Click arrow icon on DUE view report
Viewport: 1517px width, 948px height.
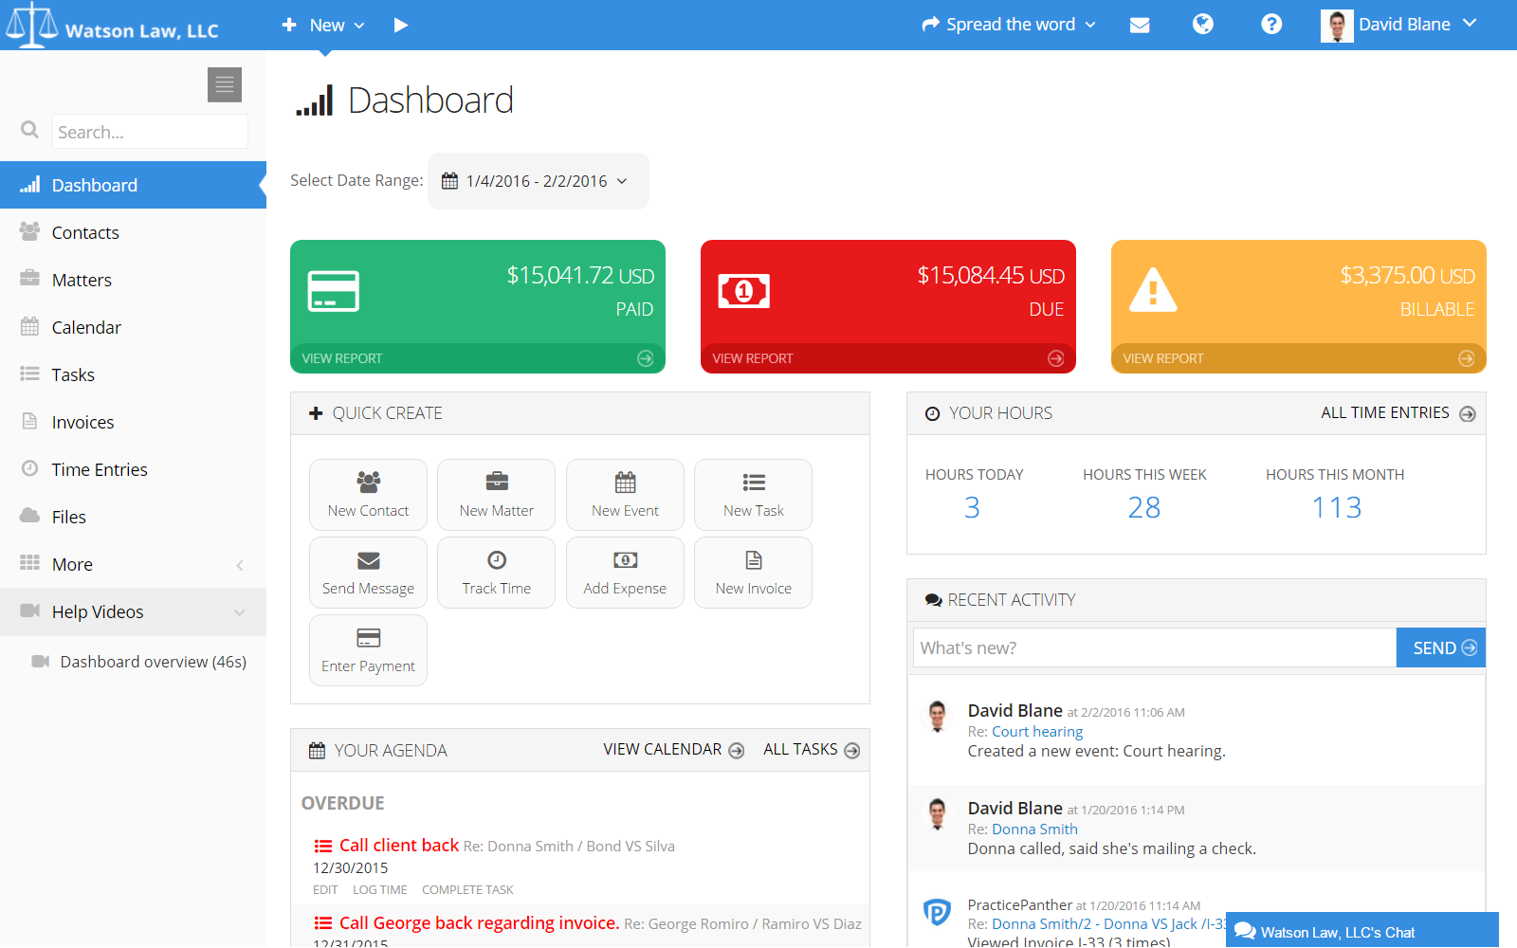[x=1056, y=358]
